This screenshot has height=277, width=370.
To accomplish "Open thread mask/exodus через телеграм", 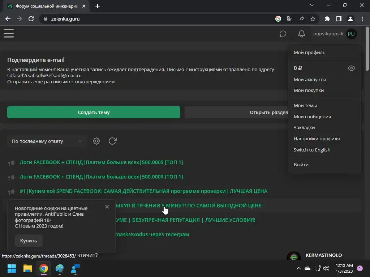I will click(152, 234).
